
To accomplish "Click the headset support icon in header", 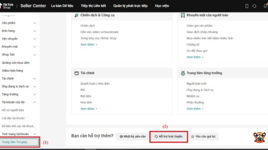I will pos(254,6).
